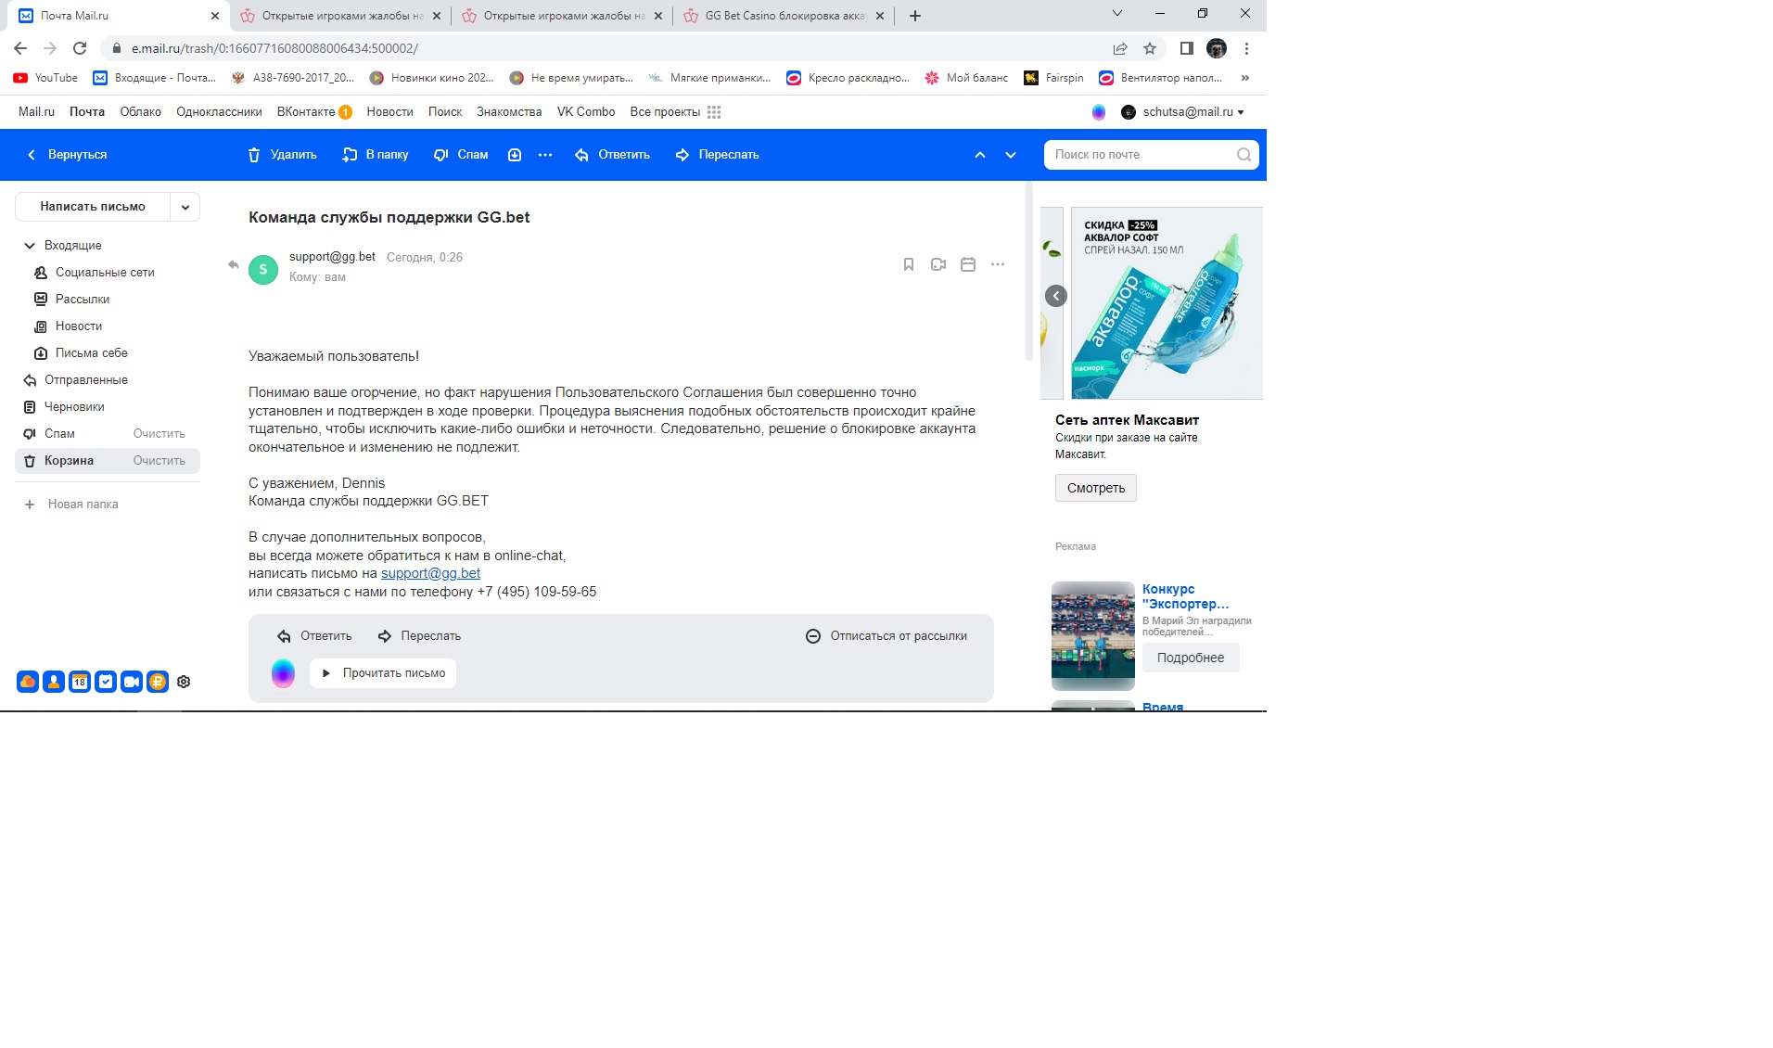1773x1048 pixels.
Task: Open the browser side panel
Action: tap(1186, 48)
